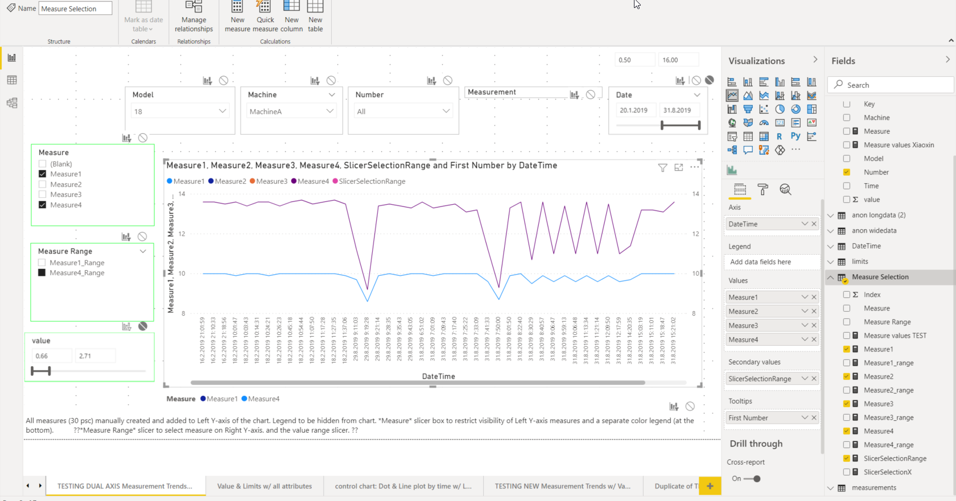The height and width of the screenshot is (501, 956).
Task: Expand the anon widedata table
Action: (x=831, y=231)
